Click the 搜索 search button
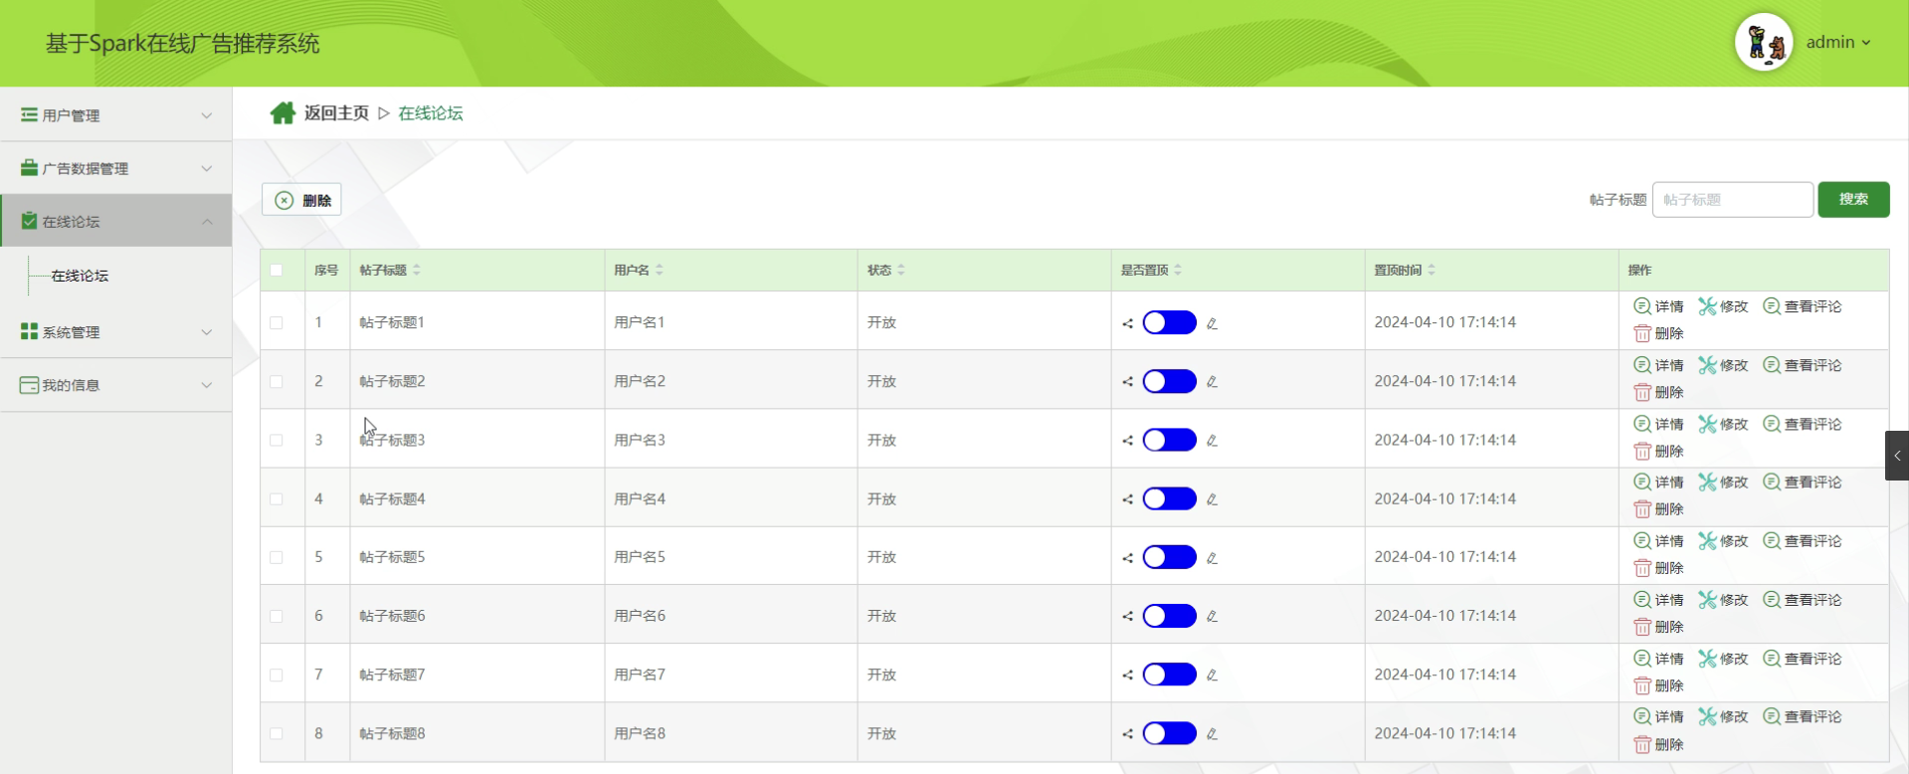Image resolution: width=1909 pixels, height=774 pixels. click(x=1853, y=199)
